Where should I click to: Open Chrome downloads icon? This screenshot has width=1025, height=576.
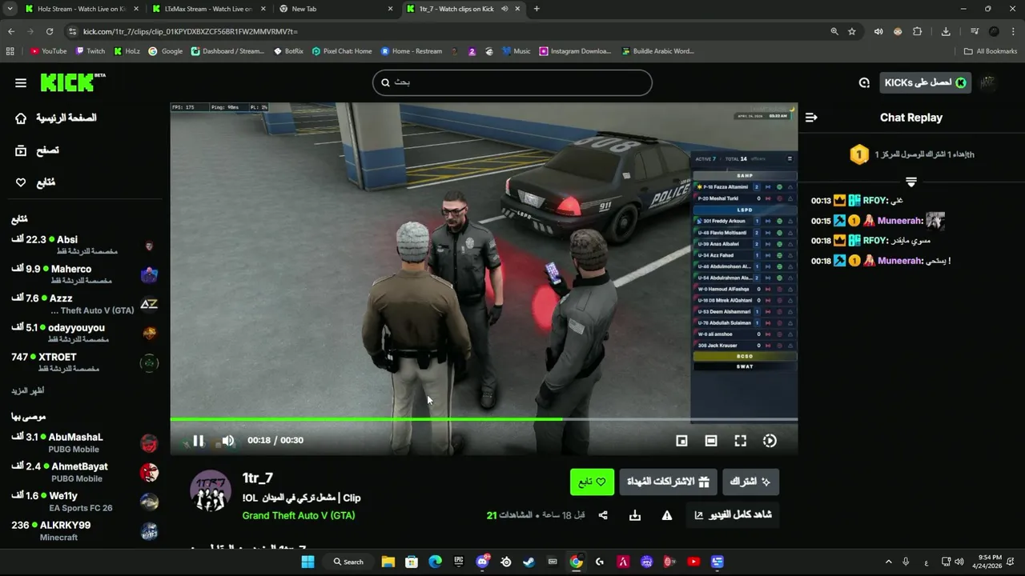pos(946,31)
